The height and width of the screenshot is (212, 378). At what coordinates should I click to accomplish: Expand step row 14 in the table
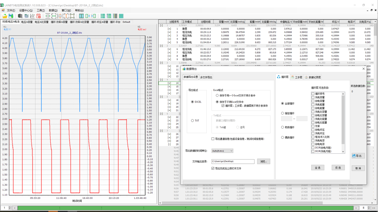point(169,83)
